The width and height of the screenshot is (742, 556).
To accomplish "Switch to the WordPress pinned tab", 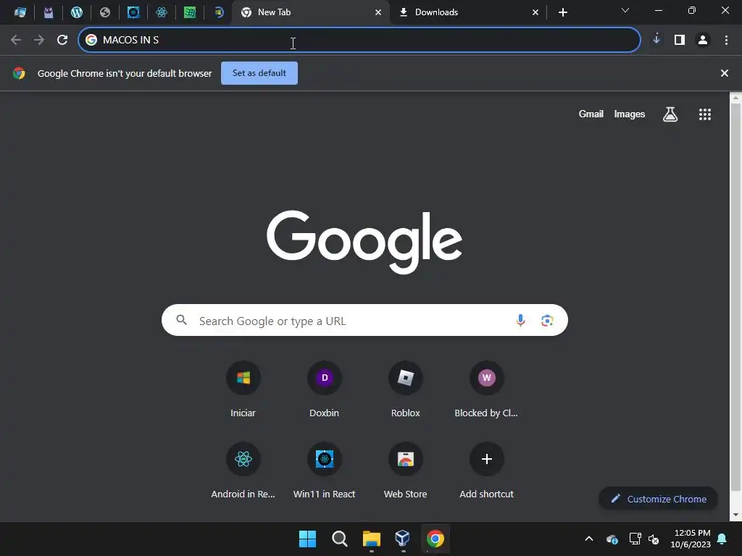I will tap(77, 12).
